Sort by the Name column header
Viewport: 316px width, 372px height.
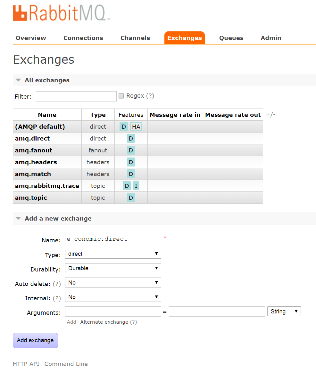pyautogui.click(x=47, y=115)
